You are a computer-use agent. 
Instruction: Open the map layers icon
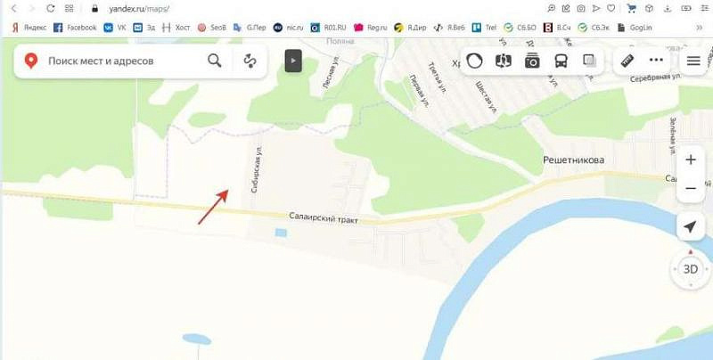pyautogui.click(x=589, y=61)
